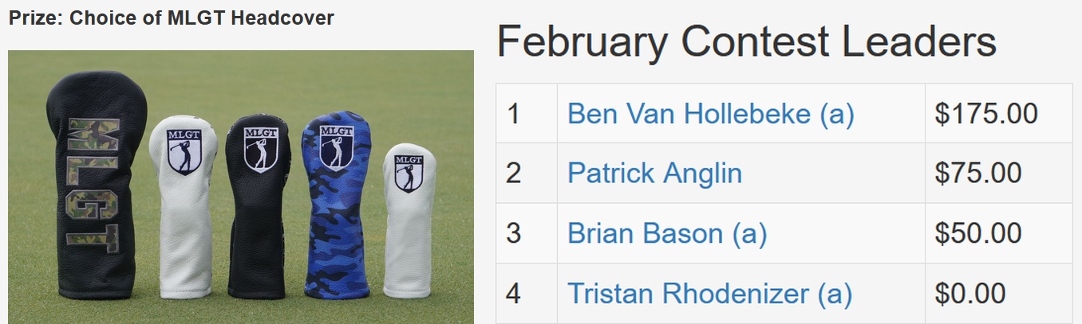Image resolution: width=1082 pixels, height=324 pixels.
Task: Click the blue camo headcover
Action: click(x=336, y=207)
